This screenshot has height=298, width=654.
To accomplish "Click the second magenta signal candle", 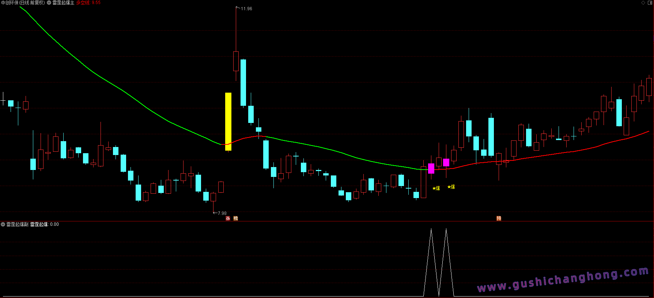I will (446, 162).
